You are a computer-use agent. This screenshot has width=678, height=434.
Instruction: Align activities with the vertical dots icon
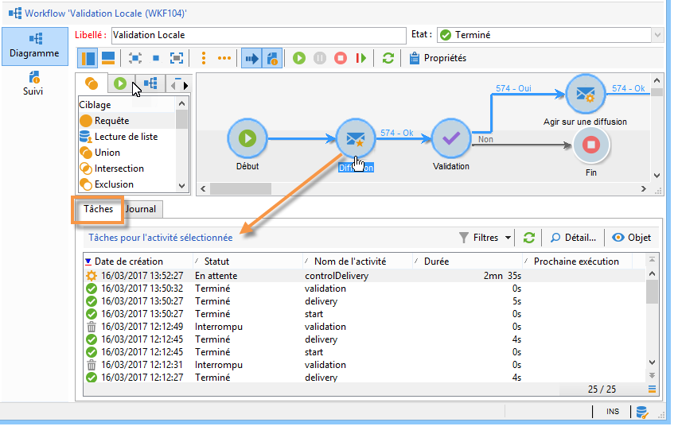[204, 58]
